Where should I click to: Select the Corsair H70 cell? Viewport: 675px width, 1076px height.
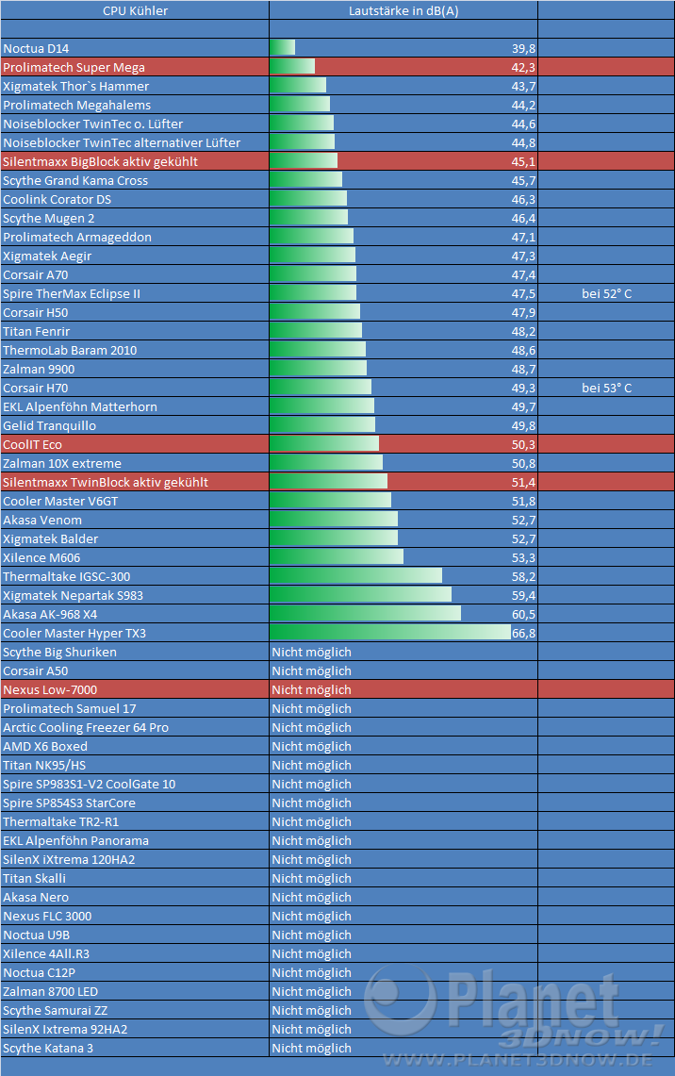tap(36, 388)
